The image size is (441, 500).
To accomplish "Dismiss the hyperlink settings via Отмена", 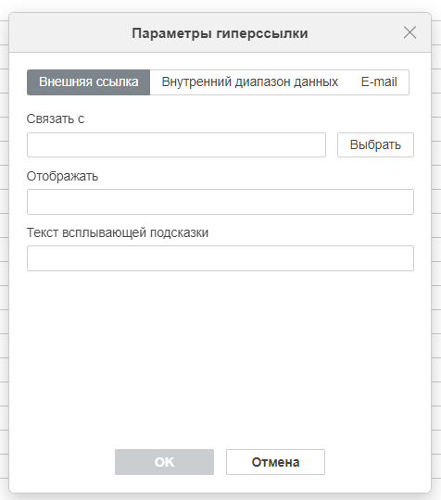I will pos(275,462).
